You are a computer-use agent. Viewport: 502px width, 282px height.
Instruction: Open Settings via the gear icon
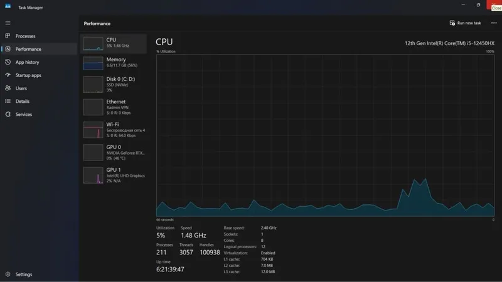point(8,274)
